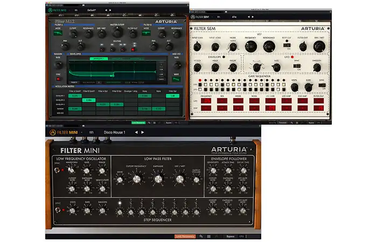Image resolution: width=377 pixels, height=242 pixels.
Task: Go to previous preset in Filter SEM
Action: point(249,17)
